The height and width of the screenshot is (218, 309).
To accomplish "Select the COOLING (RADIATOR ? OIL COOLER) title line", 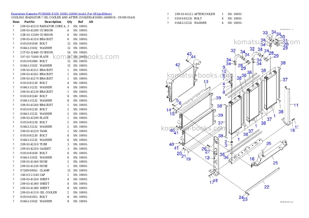I will 73,17.
